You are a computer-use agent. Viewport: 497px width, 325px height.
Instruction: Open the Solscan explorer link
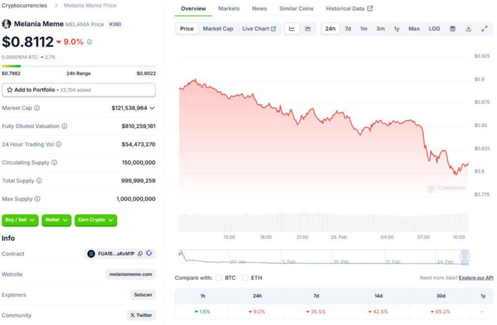click(142, 295)
